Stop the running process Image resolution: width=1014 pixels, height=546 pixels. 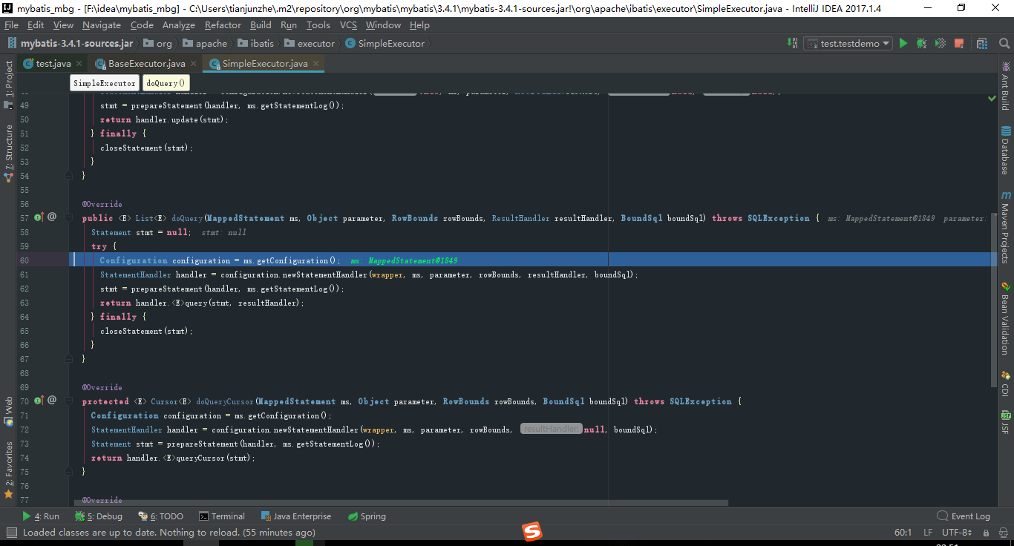(x=959, y=43)
